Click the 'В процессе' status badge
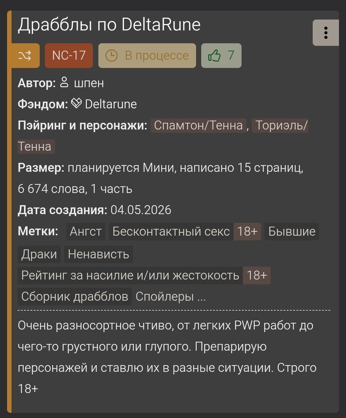The width and height of the screenshot is (346, 418). [x=147, y=55]
